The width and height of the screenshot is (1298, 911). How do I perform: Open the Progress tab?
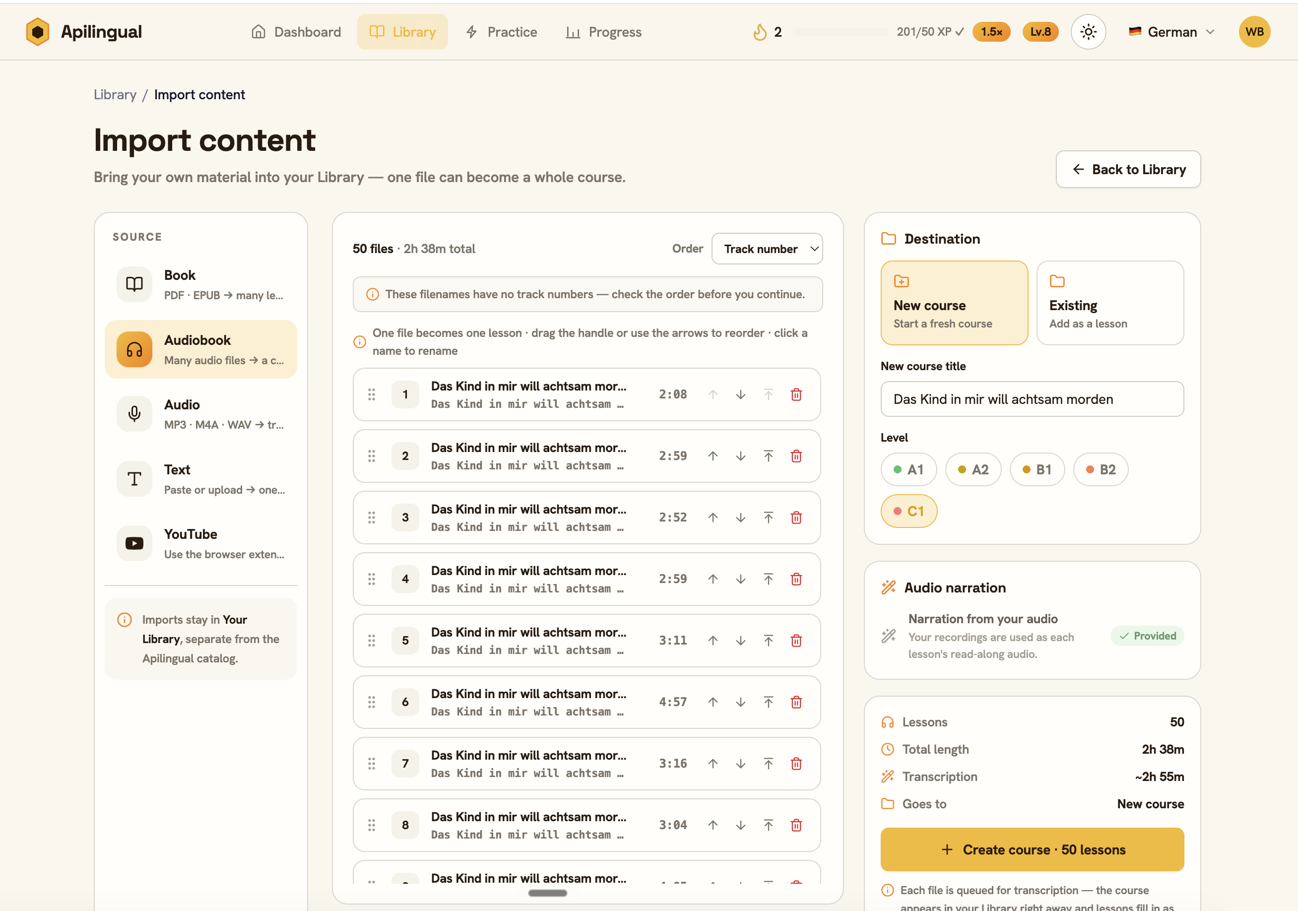(604, 32)
